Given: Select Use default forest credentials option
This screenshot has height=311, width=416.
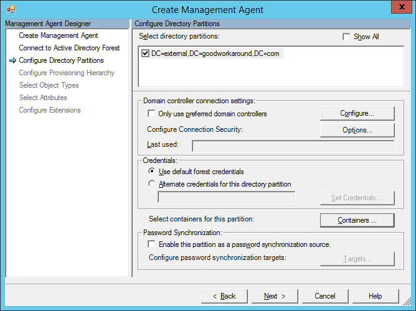Looking at the screenshot, I should (x=151, y=172).
